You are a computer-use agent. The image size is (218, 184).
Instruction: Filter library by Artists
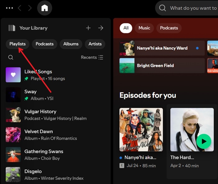coord(95,44)
